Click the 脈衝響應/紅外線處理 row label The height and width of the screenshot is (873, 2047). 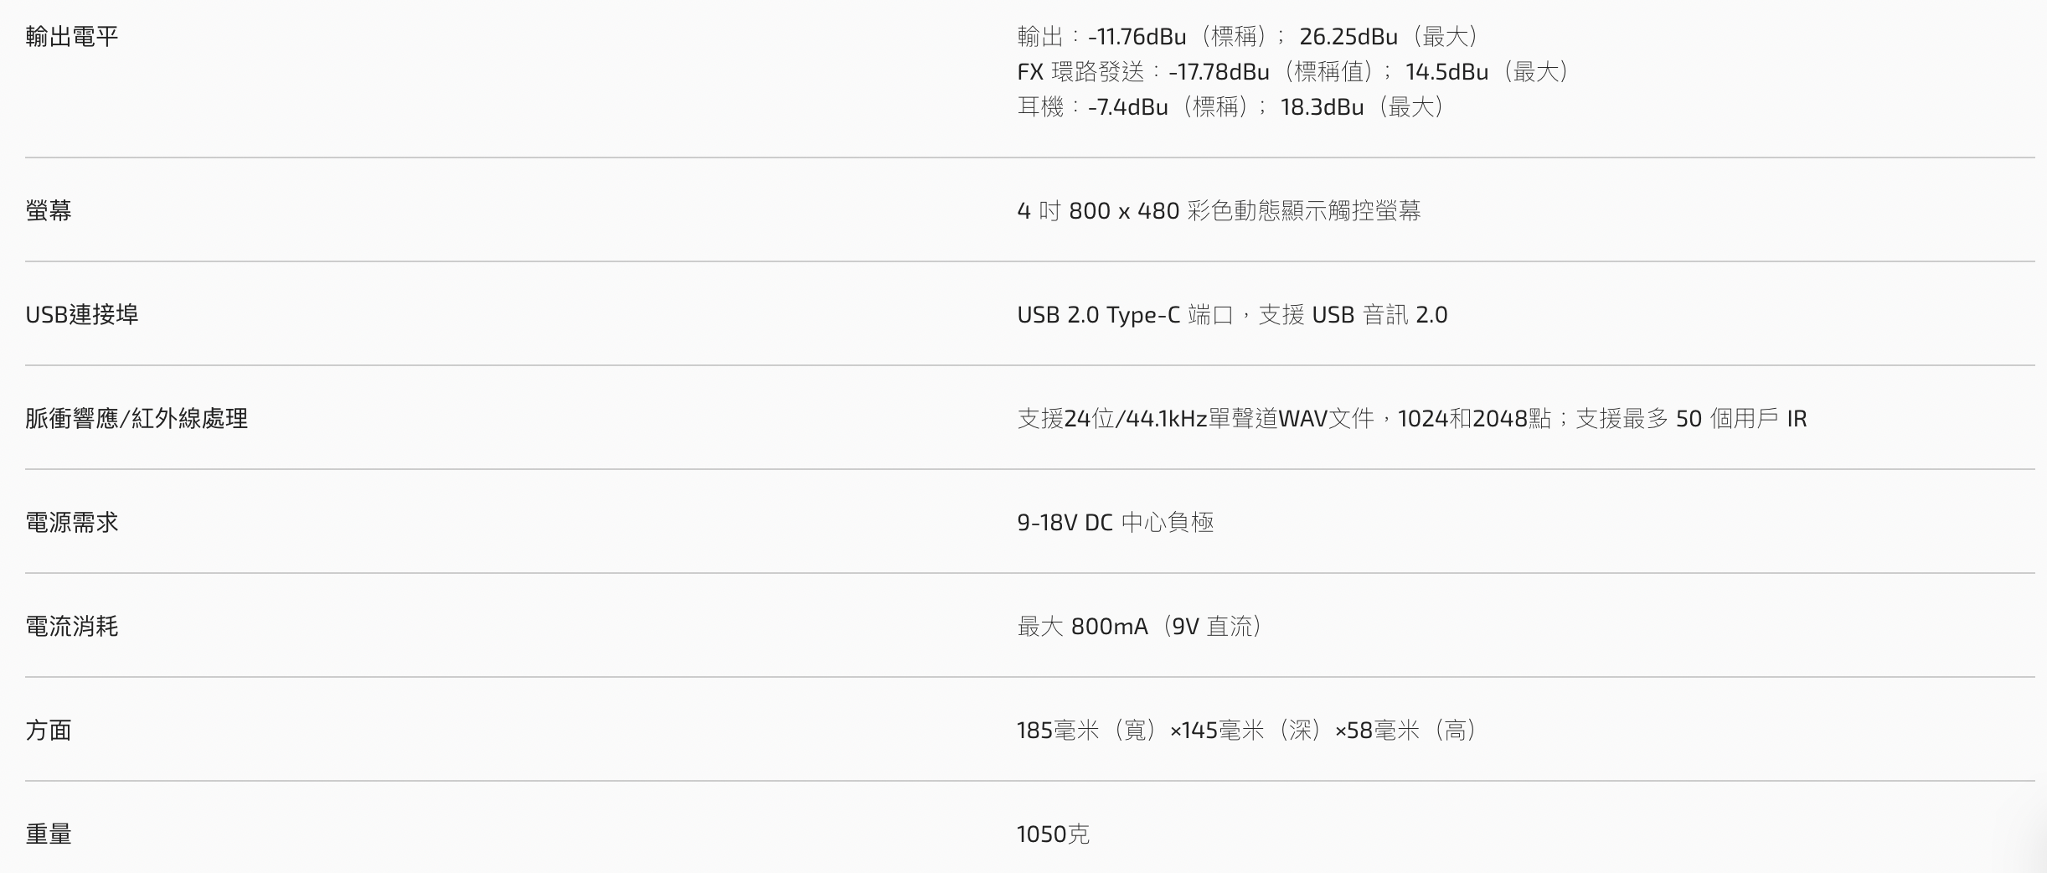137,418
